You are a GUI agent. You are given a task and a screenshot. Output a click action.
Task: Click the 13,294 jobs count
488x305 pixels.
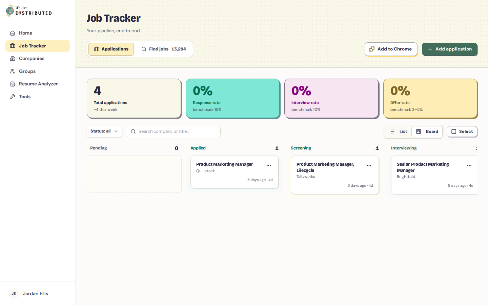click(179, 49)
